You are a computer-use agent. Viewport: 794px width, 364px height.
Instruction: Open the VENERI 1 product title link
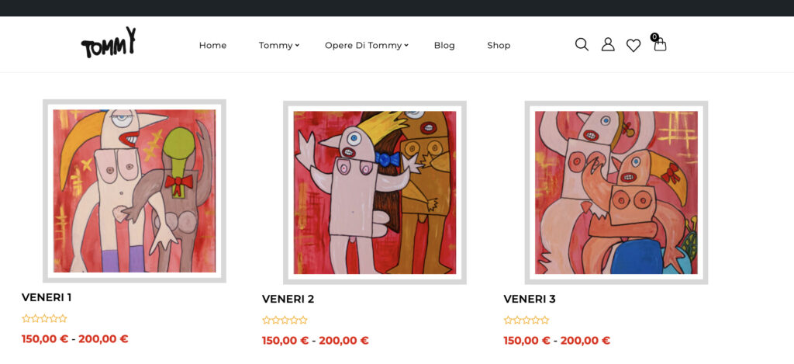click(x=47, y=297)
